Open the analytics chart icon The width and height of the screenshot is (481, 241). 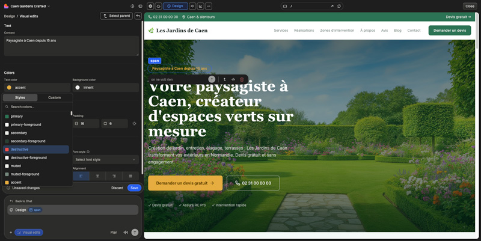(x=200, y=6)
